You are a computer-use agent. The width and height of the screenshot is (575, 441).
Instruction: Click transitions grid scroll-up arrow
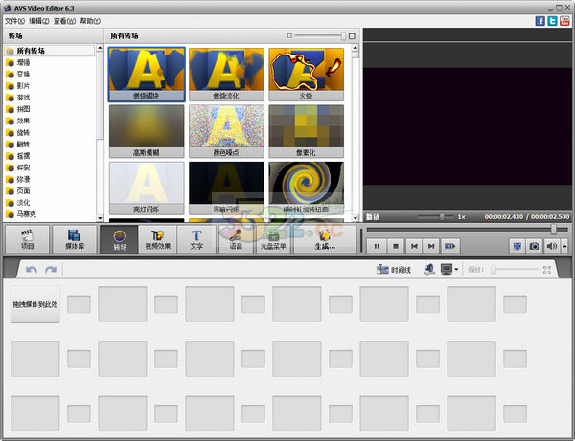[355, 48]
